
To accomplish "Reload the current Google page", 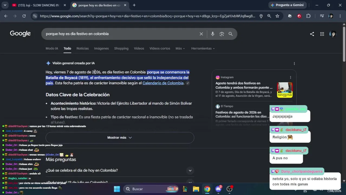I will tap(24, 16).
